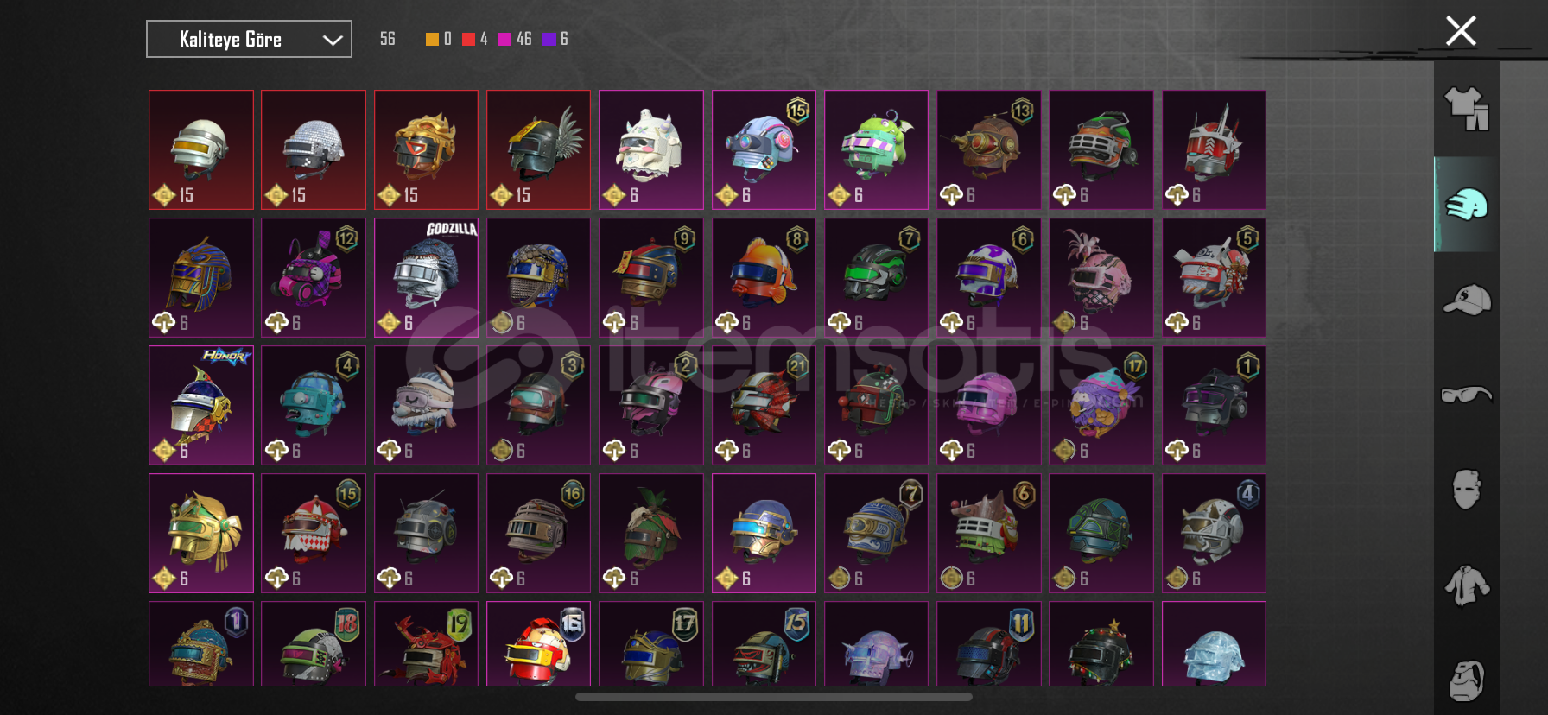The height and width of the screenshot is (715, 1548).
Task: Close the inventory with the X icon
Action: point(1461,31)
